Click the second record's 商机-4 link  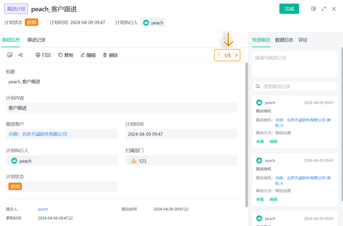click(303, 181)
